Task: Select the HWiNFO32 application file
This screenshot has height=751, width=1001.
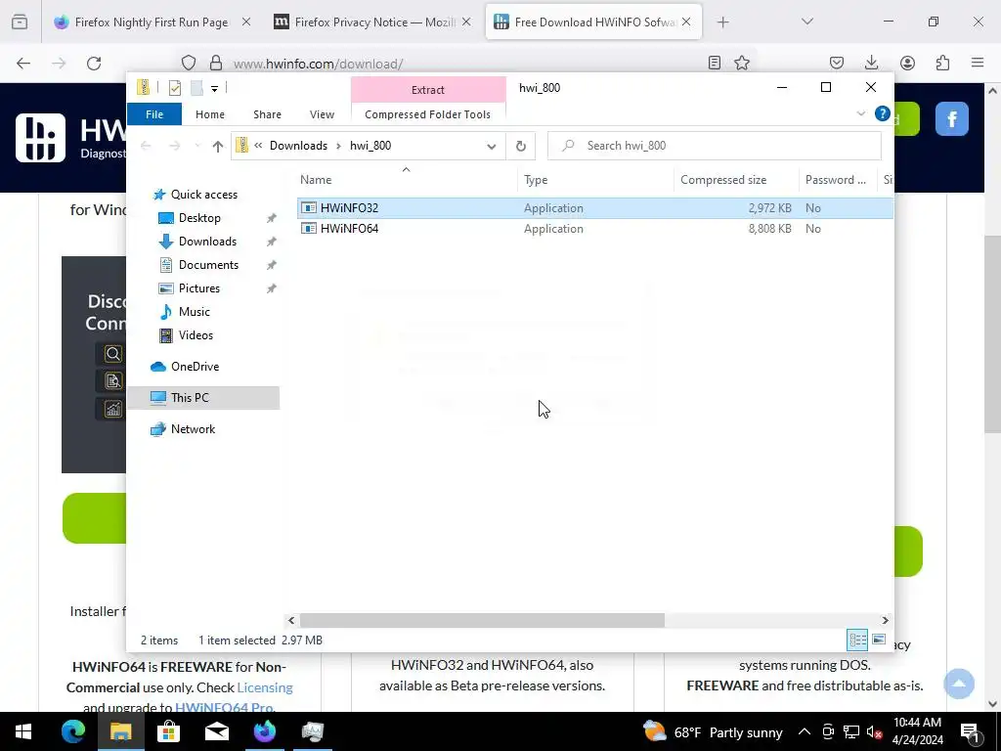Action: (x=595, y=208)
